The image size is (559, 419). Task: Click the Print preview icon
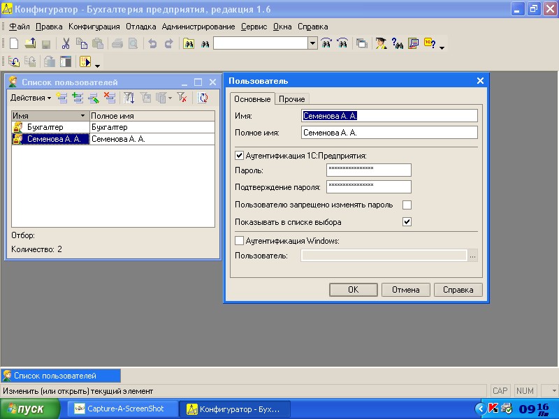[133, 44]
